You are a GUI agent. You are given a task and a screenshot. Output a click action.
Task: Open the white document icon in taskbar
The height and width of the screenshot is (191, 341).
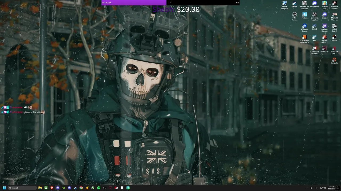[x=122, y=188]
